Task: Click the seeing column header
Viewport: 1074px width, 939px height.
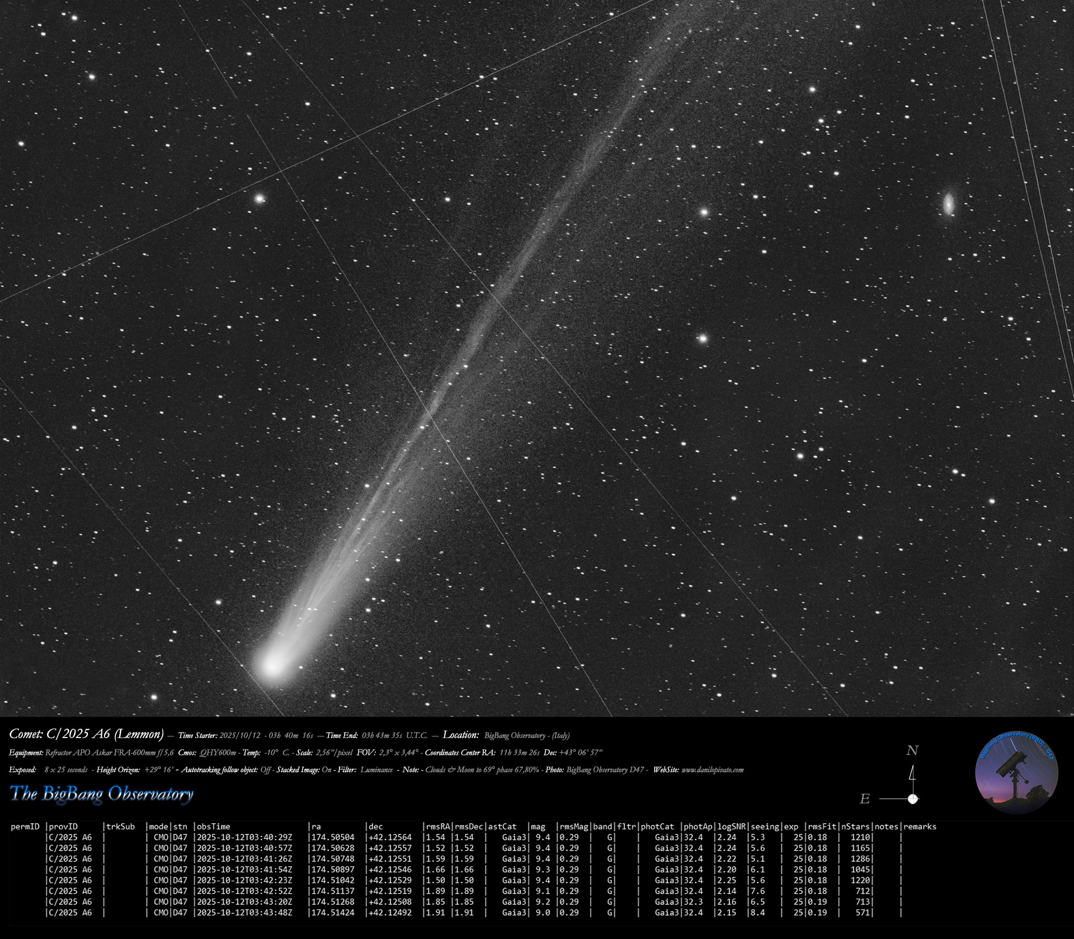Action: pos(765,827)
